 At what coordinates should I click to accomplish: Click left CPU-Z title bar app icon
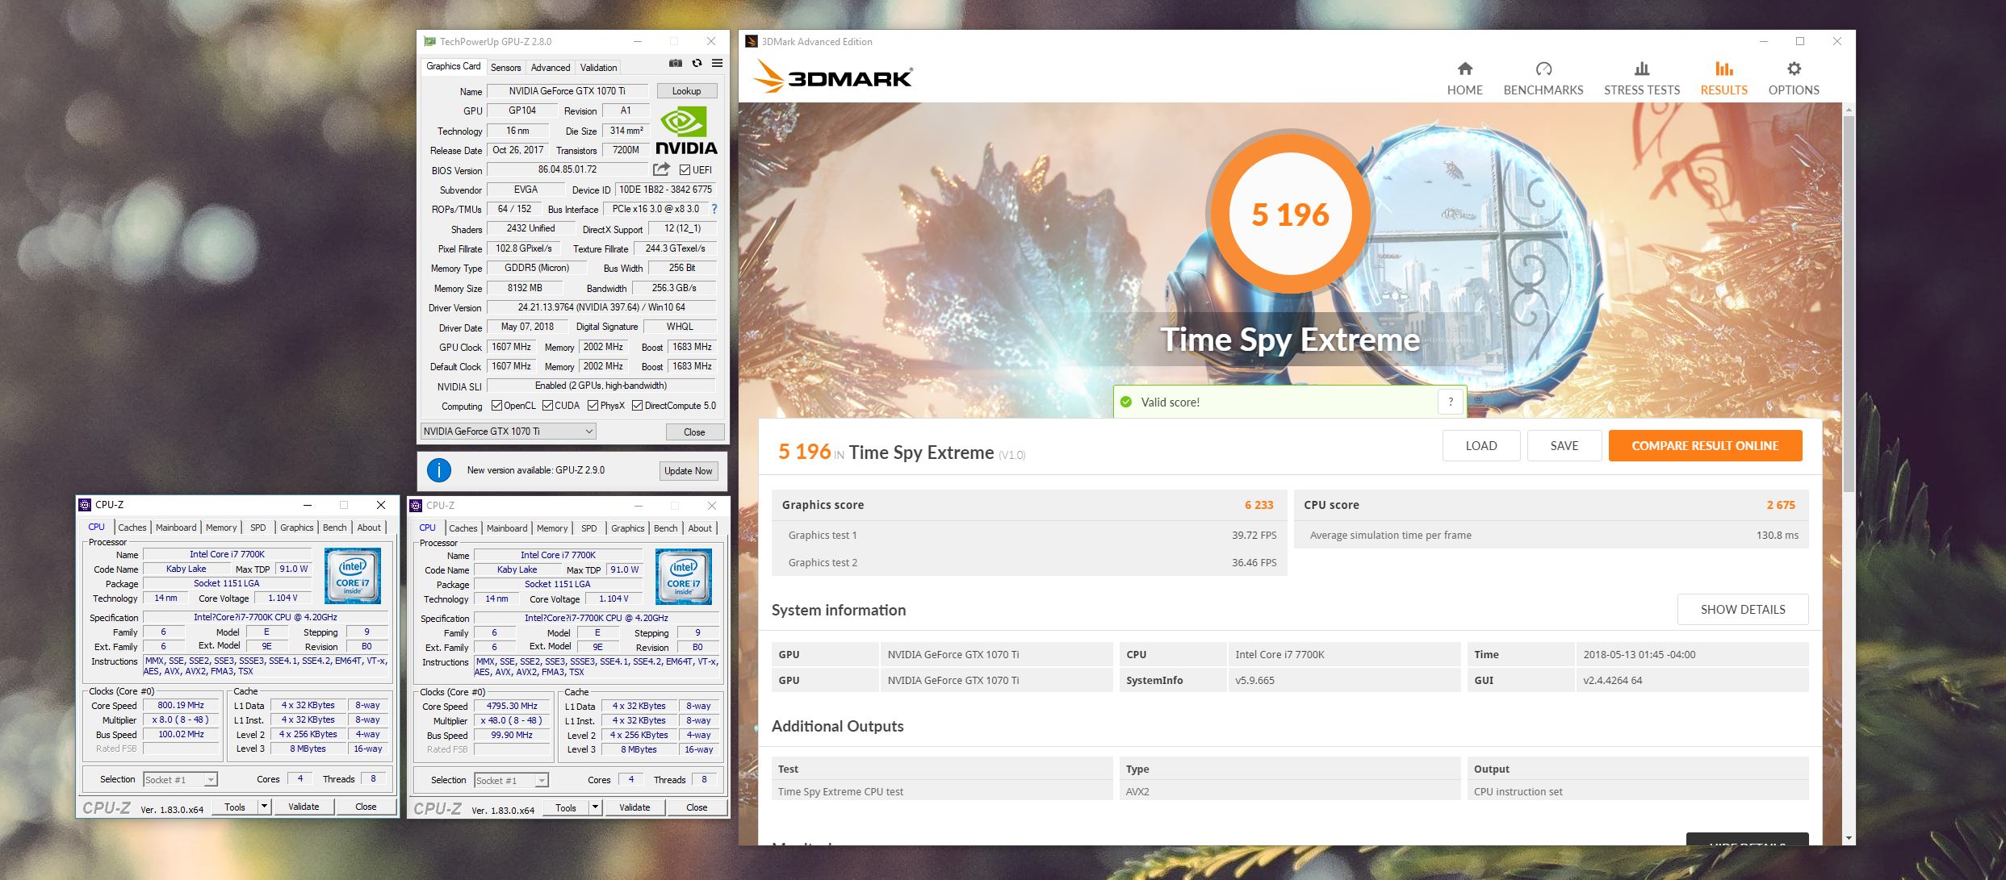pos(85,505)
